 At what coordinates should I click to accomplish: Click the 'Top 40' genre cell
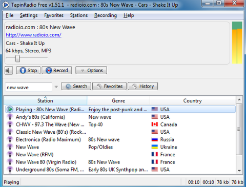[x=95, y=124]
